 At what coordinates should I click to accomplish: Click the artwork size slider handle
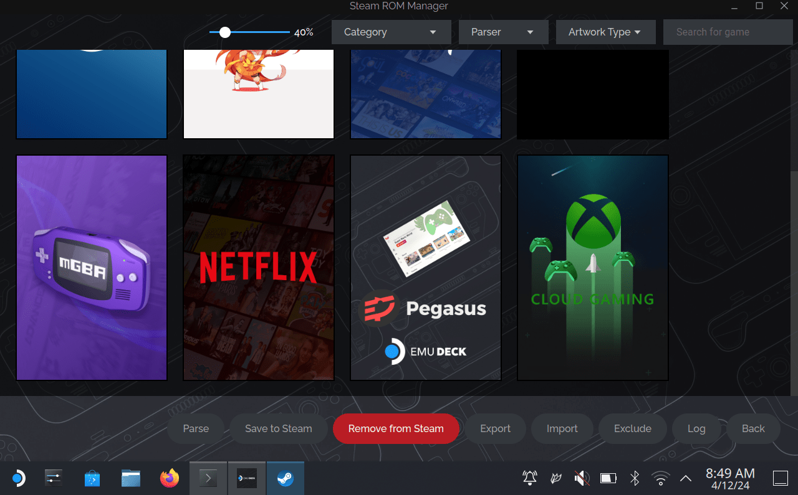(225, 32)
